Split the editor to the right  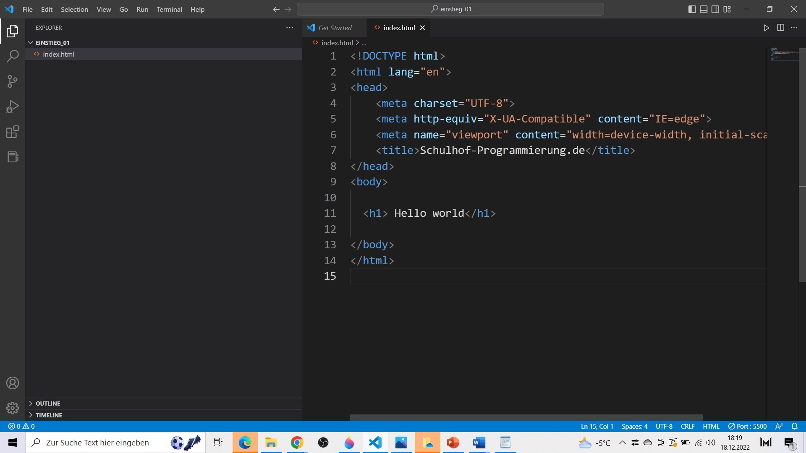tap(780, 28)
